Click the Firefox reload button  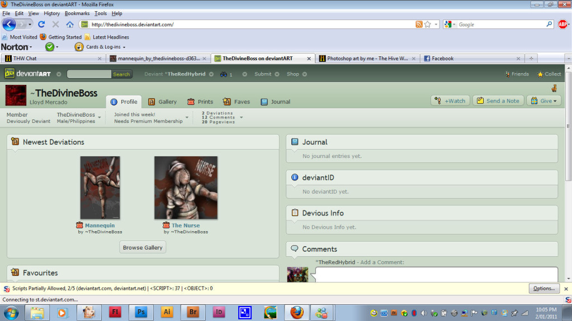point(41,25)
